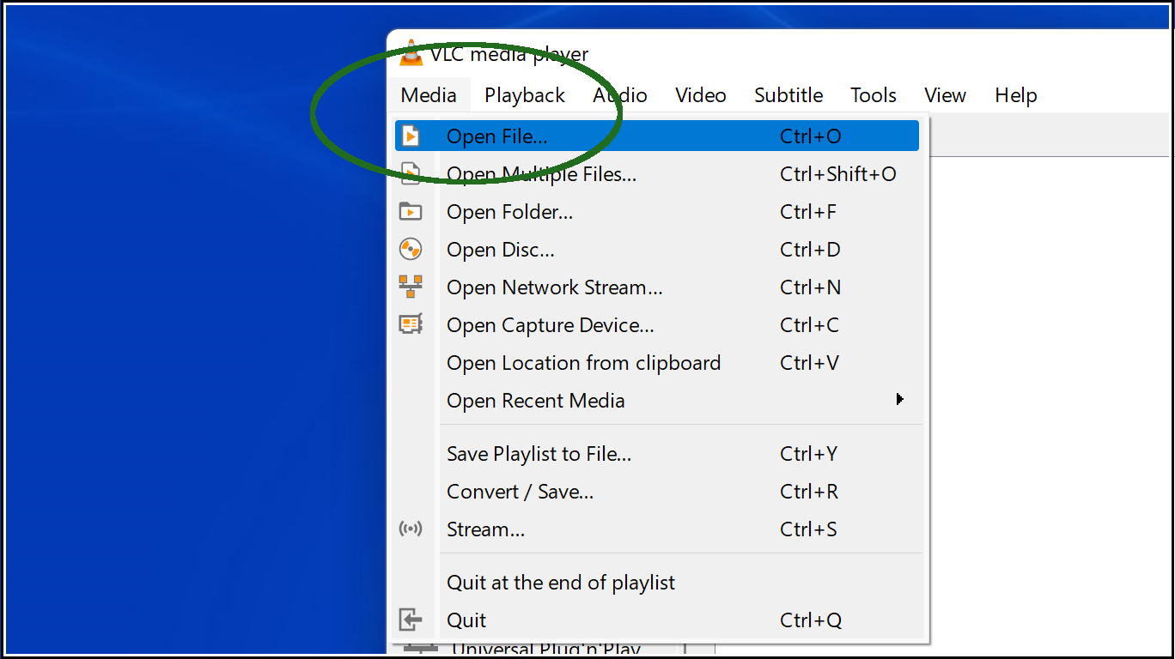This screenshot has width=1175, height=659.
Task: Switch to the Video menu
Action: pyautogui.click(x=701, y=95)
